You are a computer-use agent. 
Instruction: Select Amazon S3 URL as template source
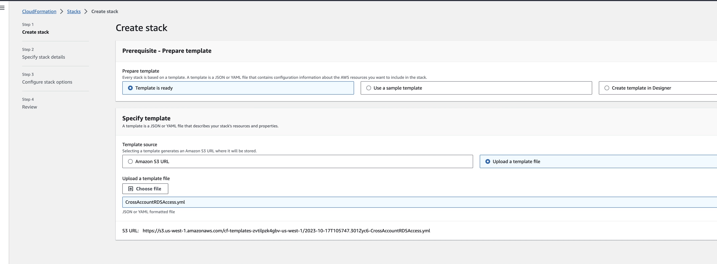click(x=297, y=161)
